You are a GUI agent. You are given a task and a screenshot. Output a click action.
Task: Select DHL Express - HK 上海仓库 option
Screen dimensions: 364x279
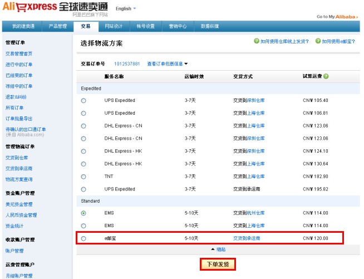[83, 164]
